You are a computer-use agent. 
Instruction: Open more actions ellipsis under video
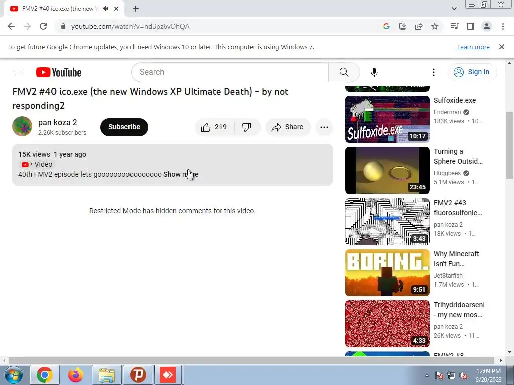(324, 127)
